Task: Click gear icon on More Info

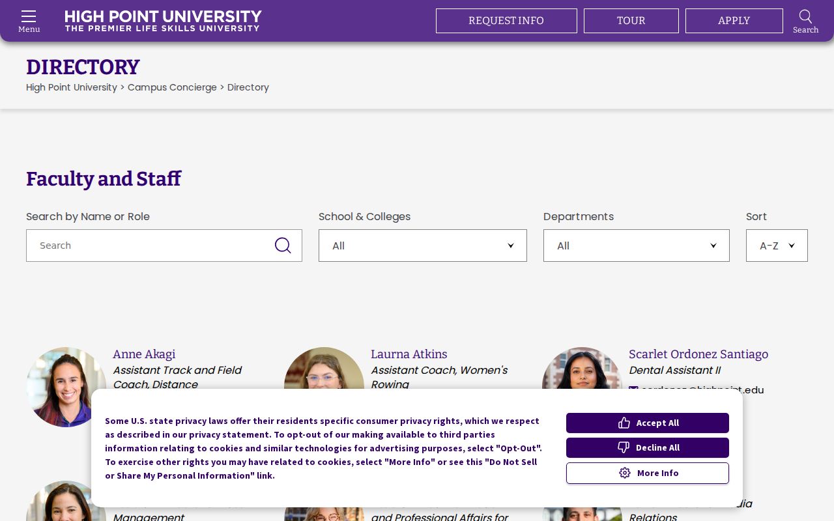Action: point(625,473)
